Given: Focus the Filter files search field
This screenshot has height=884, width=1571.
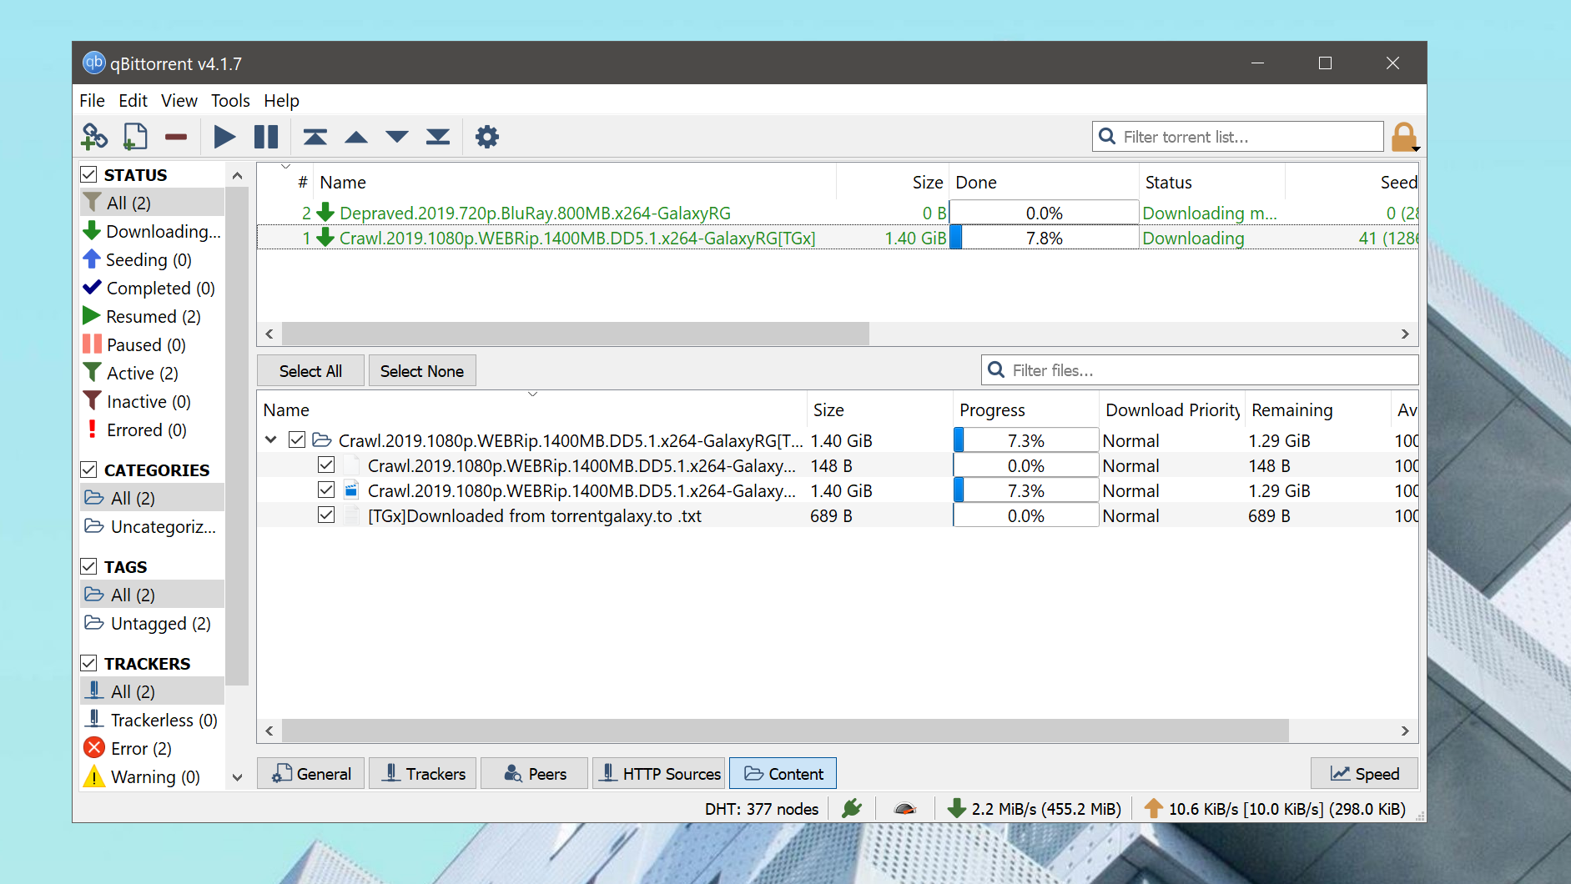Looking at the screenshot, I should (1200, 370).
